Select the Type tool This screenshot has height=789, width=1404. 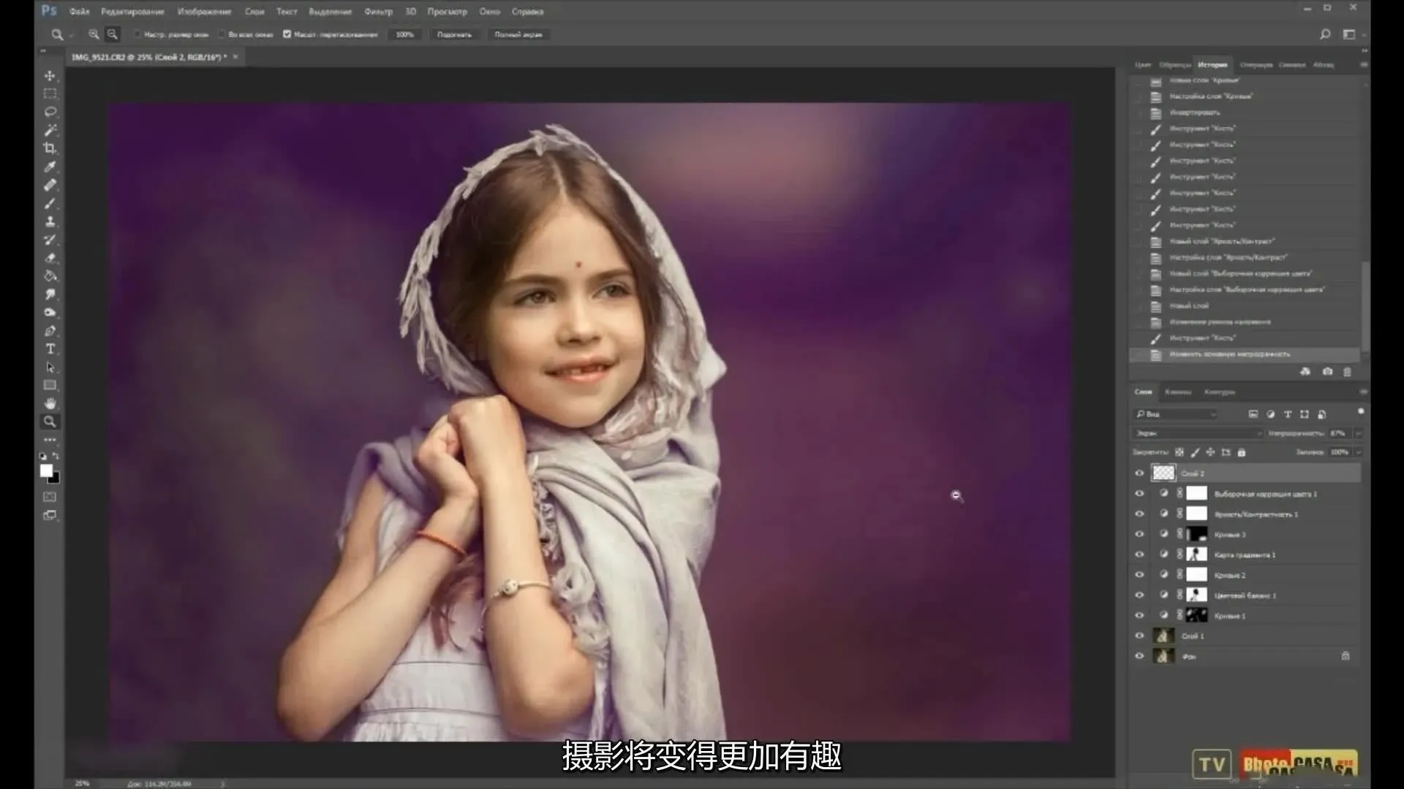[50, 349]
